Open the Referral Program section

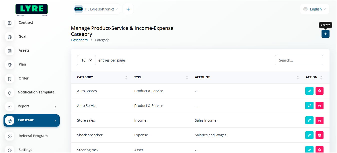[x=33, y=136]
